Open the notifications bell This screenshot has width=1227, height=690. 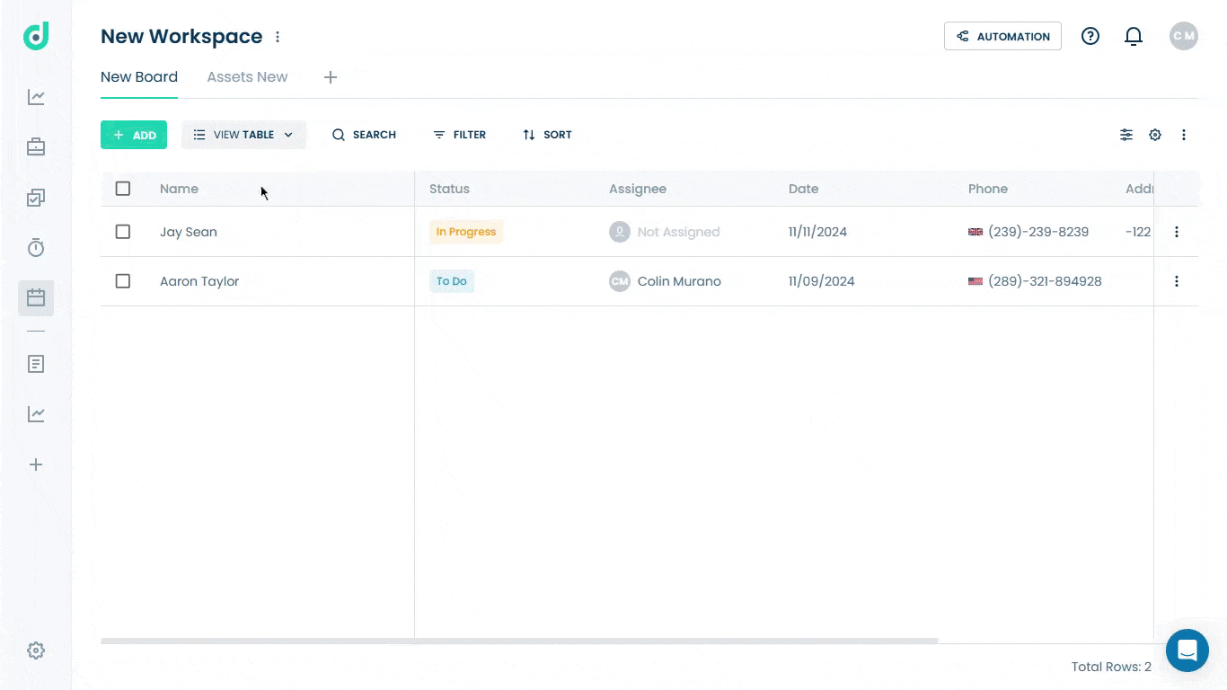1134,36
